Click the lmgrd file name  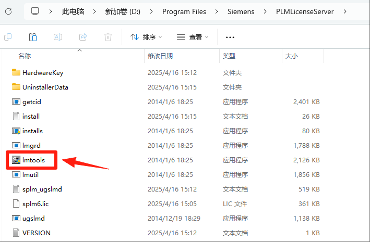point(31,146)
